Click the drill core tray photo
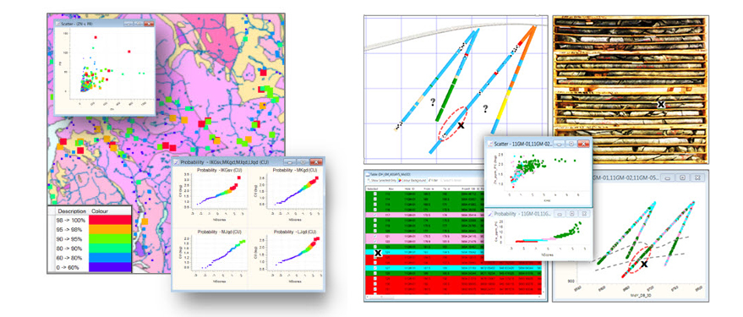Image resolution: width=743 pixels, height=317 pixels. coord(631,90)
